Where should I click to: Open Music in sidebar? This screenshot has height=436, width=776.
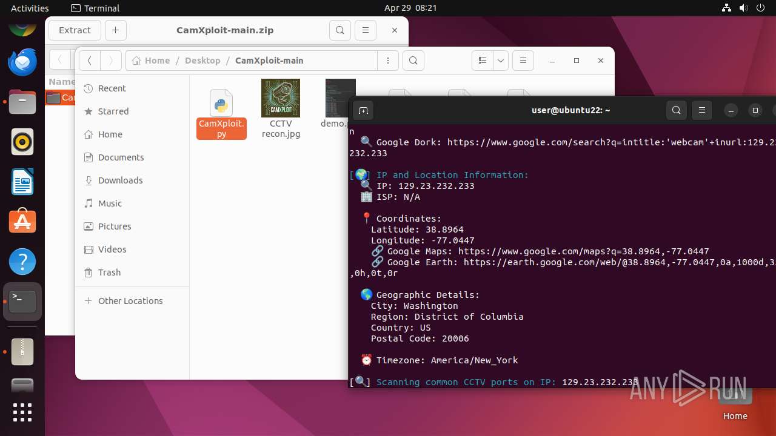pyautogui.click(x=132, y=203)
